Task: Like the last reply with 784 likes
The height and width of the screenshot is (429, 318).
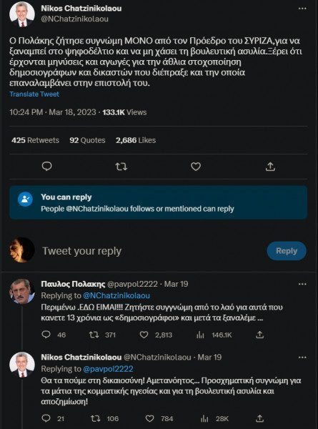Action: [149, 418]
